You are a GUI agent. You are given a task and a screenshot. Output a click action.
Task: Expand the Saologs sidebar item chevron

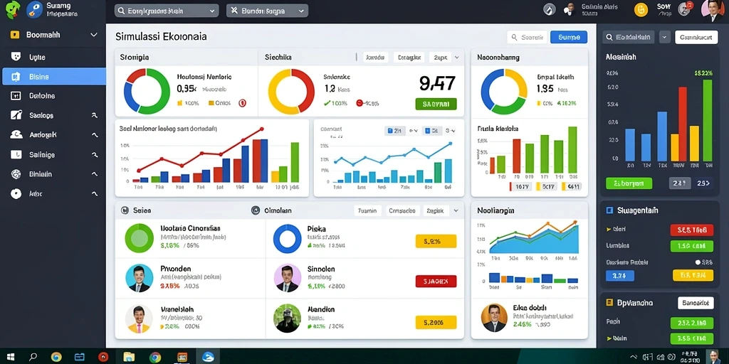coord(95,116)
